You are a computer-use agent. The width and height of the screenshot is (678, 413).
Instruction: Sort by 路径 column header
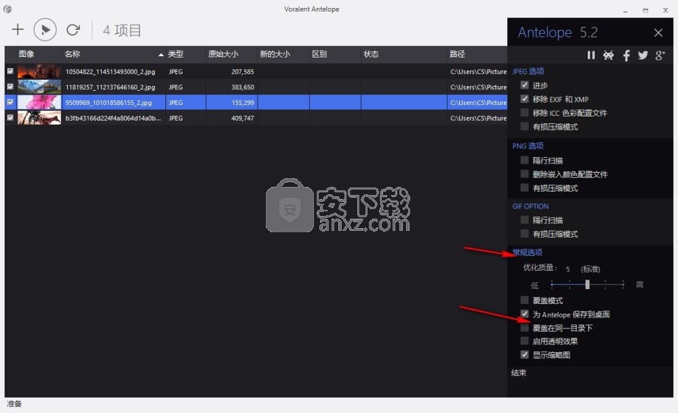tap(477, 54)
